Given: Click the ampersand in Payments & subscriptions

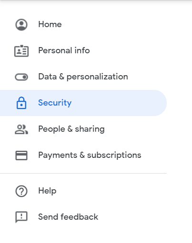Looking at the screenshot, I should pos(82,155).
